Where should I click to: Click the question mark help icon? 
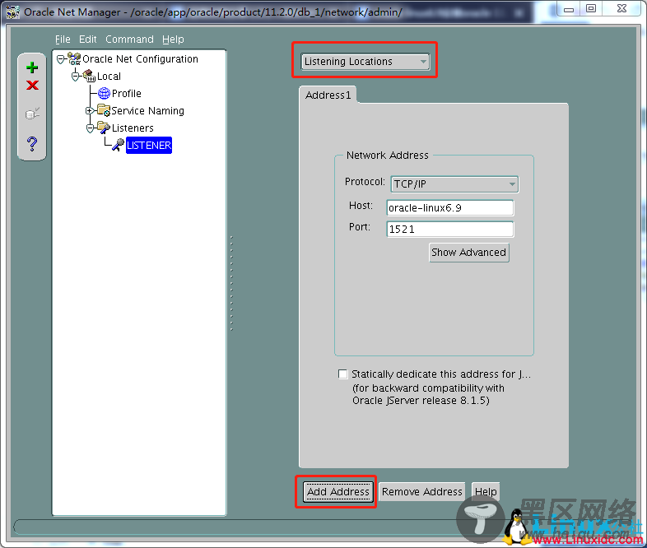32,143
